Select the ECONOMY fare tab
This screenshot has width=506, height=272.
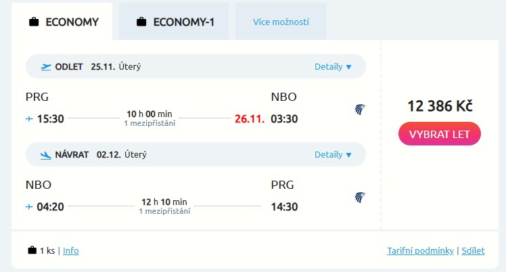point(64,22)
